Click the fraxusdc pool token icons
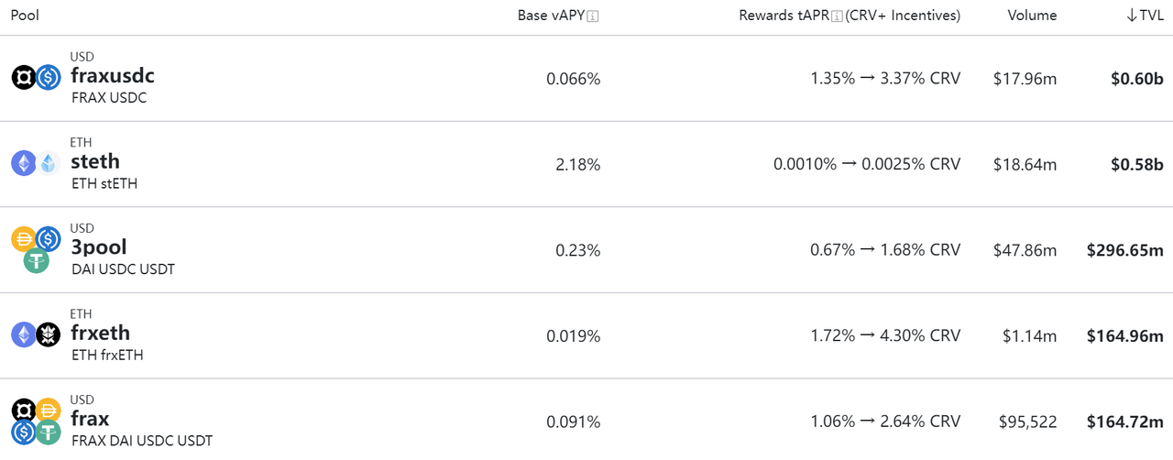The height and width of the screenshot is (460, 1173). tap(36, 78)
